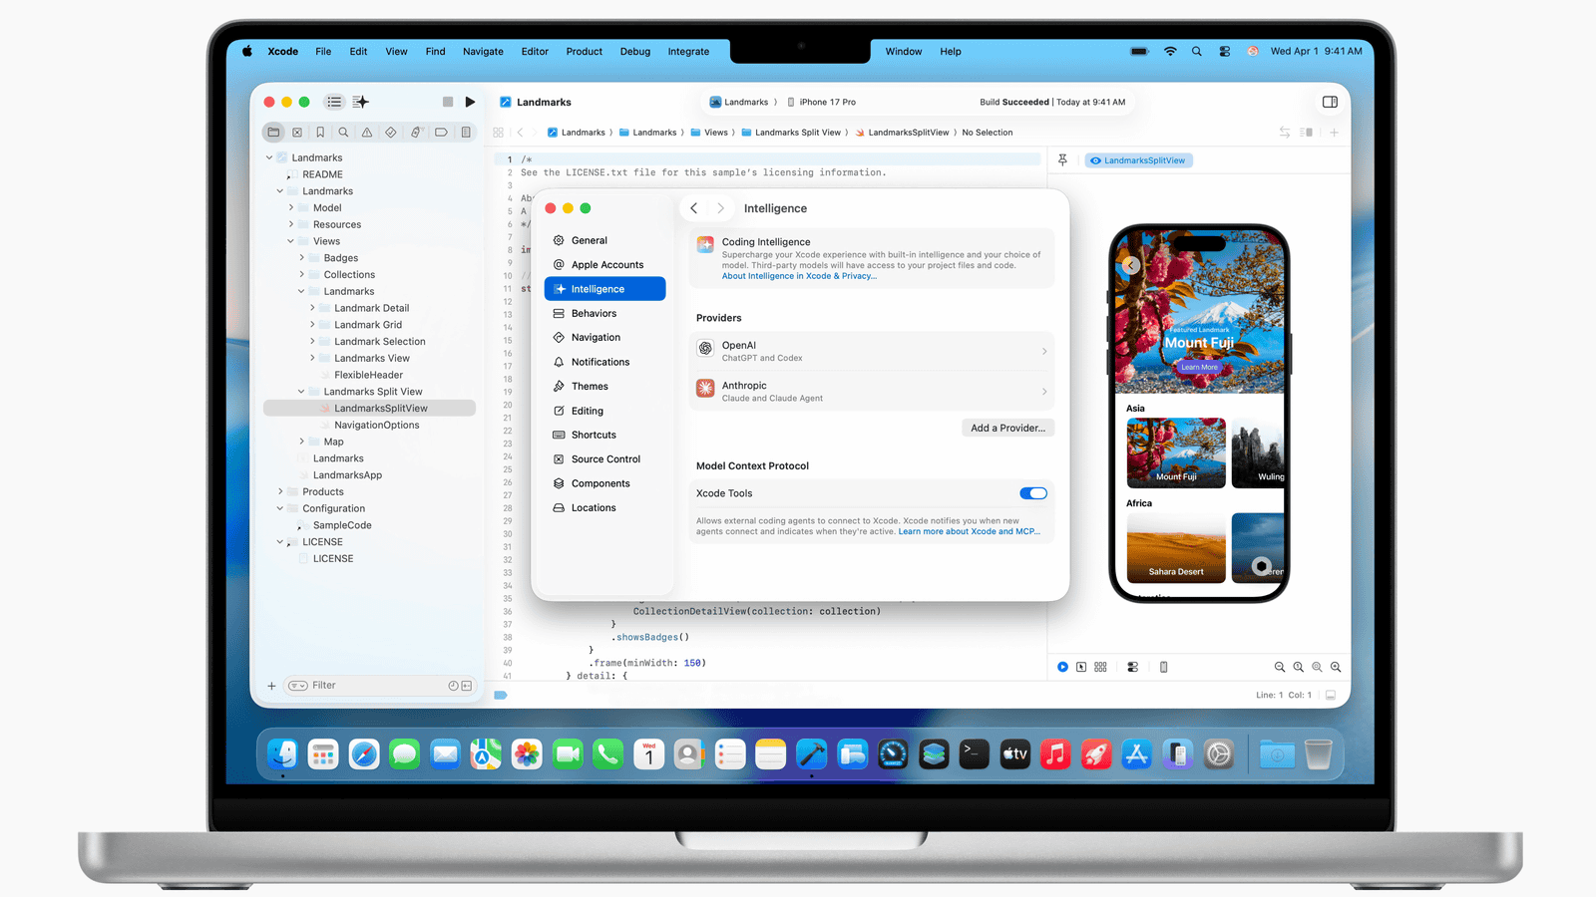
Task: Toggle the bottom debug area
Action: coord(1330,695)
